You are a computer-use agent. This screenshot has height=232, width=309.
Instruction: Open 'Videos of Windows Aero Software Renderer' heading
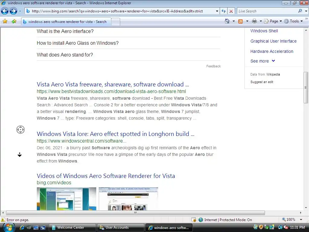coord(106,176)
